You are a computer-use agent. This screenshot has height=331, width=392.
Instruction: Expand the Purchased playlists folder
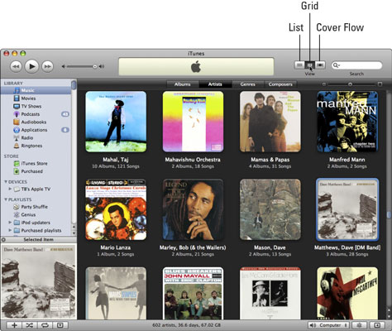[10, 230]
